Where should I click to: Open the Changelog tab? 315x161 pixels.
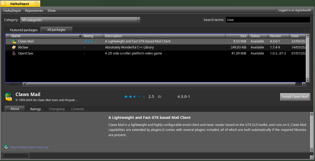click(57, 109)
